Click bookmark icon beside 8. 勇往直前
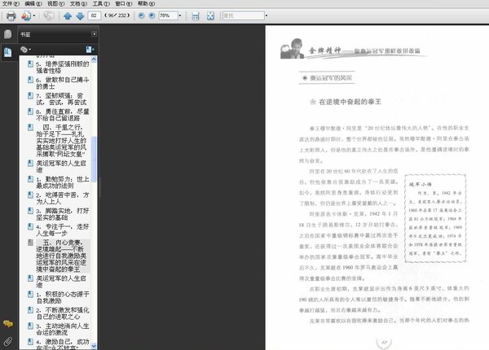Screen dimensions: 489x350 click(30, 112)
